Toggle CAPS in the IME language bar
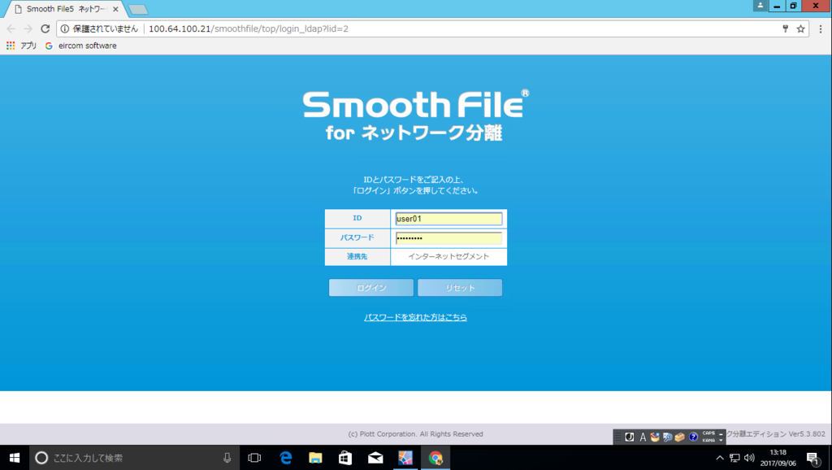The height and width of the screenshot is (470, 832). point(708,433)
